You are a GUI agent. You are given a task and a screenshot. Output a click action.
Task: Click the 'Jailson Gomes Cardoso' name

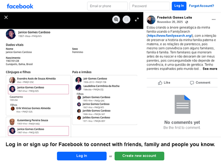(96, 97)
